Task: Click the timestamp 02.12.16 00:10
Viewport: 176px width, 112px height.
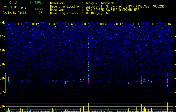Action: 14,13
